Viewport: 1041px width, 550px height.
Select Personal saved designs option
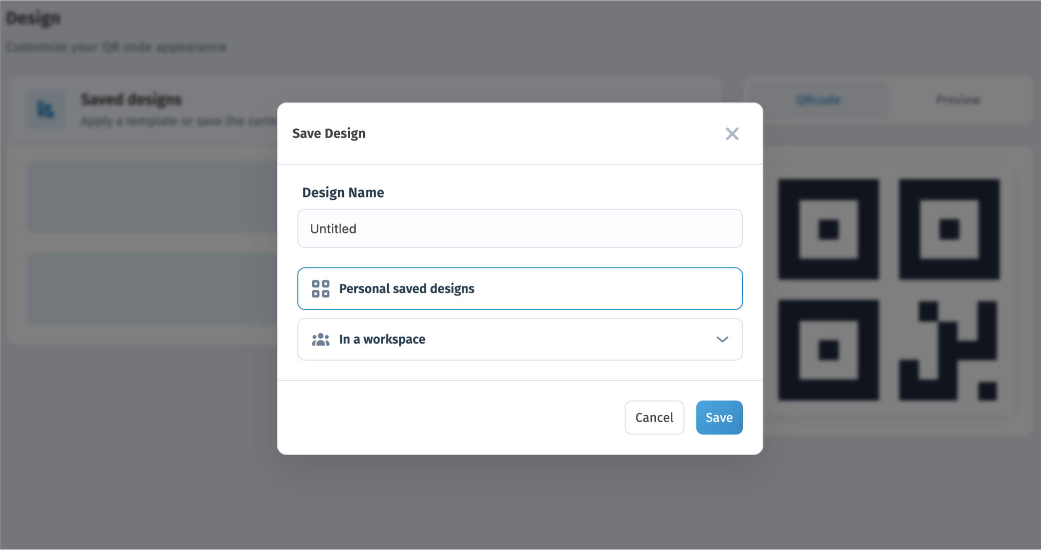tap(520, 288)
